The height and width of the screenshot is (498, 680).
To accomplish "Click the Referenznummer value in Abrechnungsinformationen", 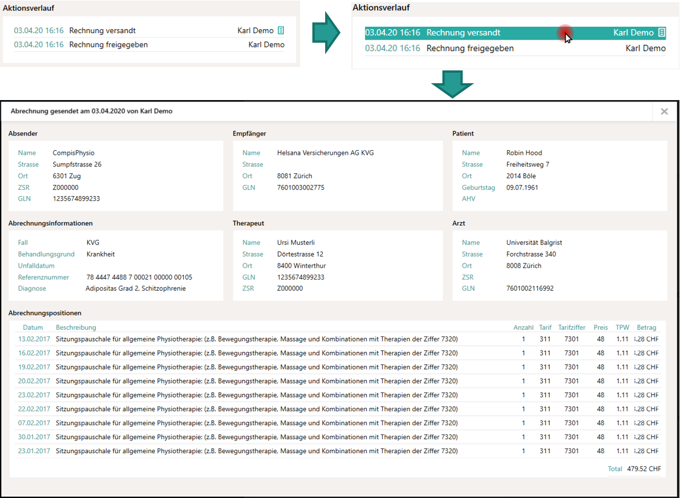I will tap(139, 278).
